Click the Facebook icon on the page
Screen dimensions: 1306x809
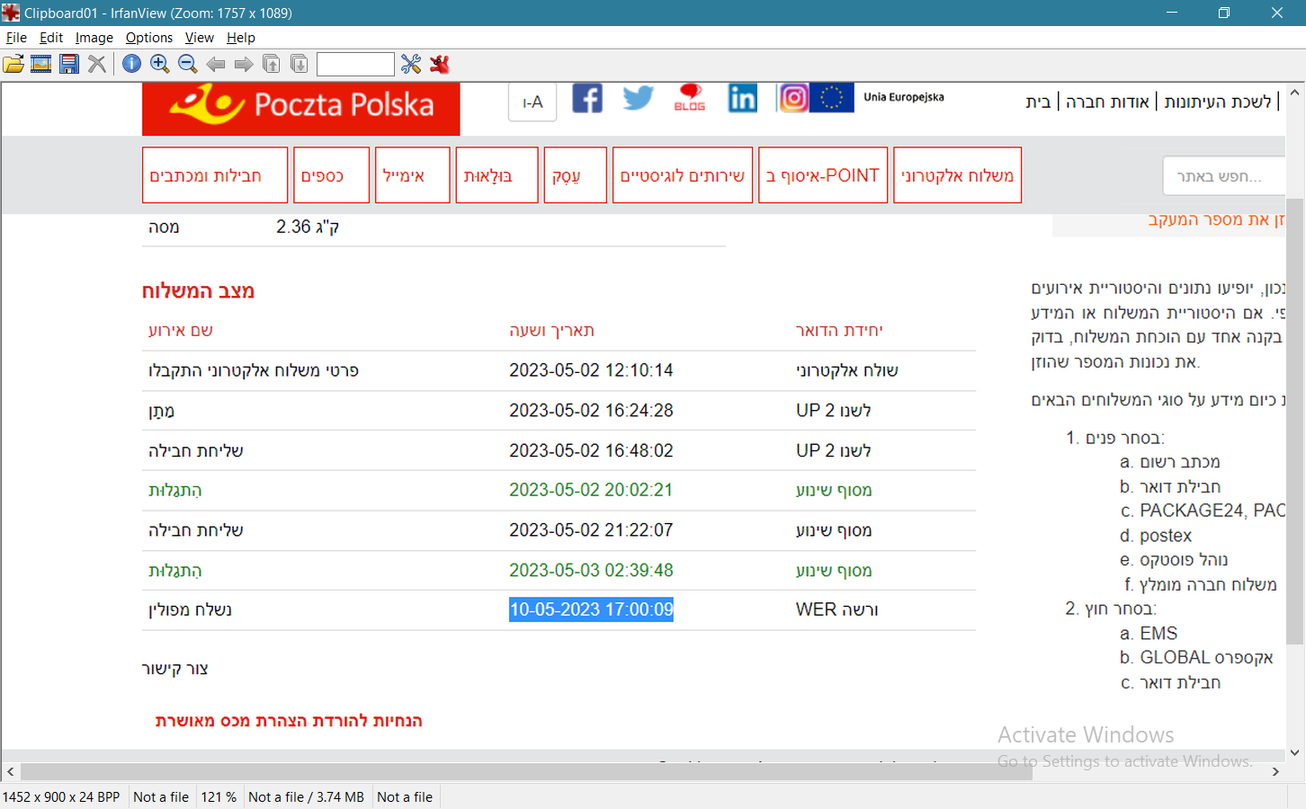587,97
